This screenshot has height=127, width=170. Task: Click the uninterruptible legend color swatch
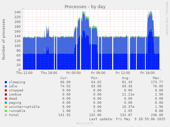[6, 107]
